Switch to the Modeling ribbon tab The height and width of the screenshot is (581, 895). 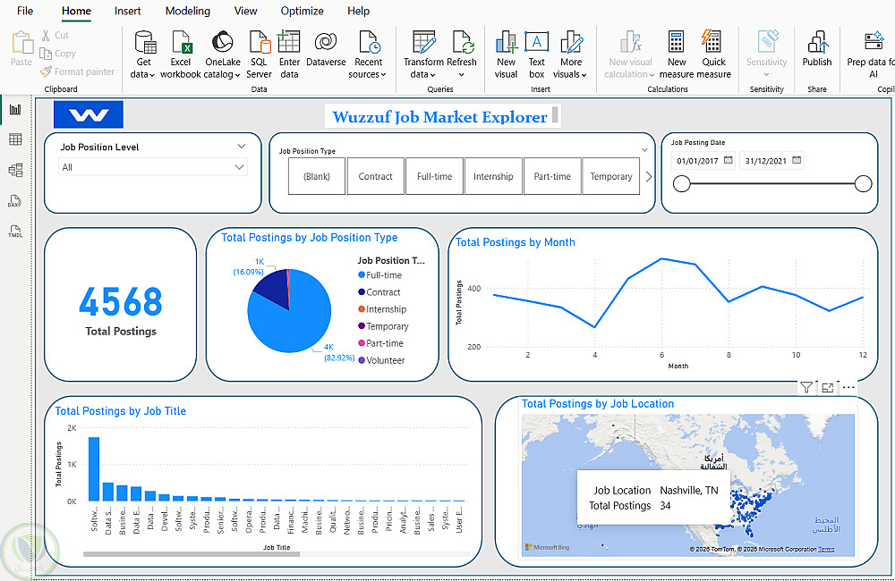click(x=187, y=11)
